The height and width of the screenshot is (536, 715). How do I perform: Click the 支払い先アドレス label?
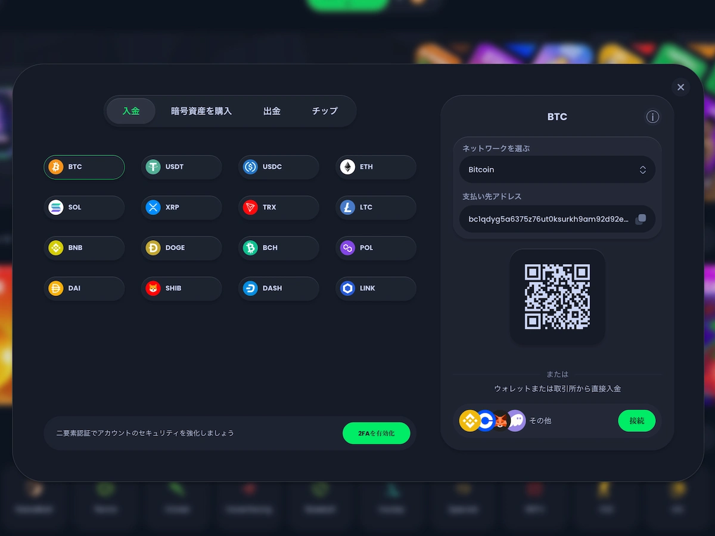tap(492, 197)
